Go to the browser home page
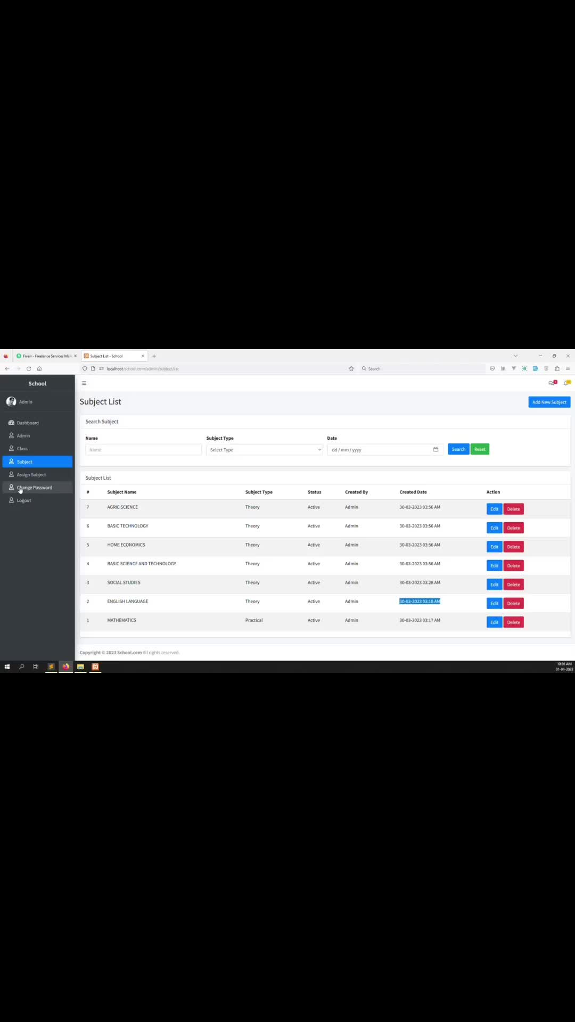Screen dimensions: 575x1022 click(39, 368)
